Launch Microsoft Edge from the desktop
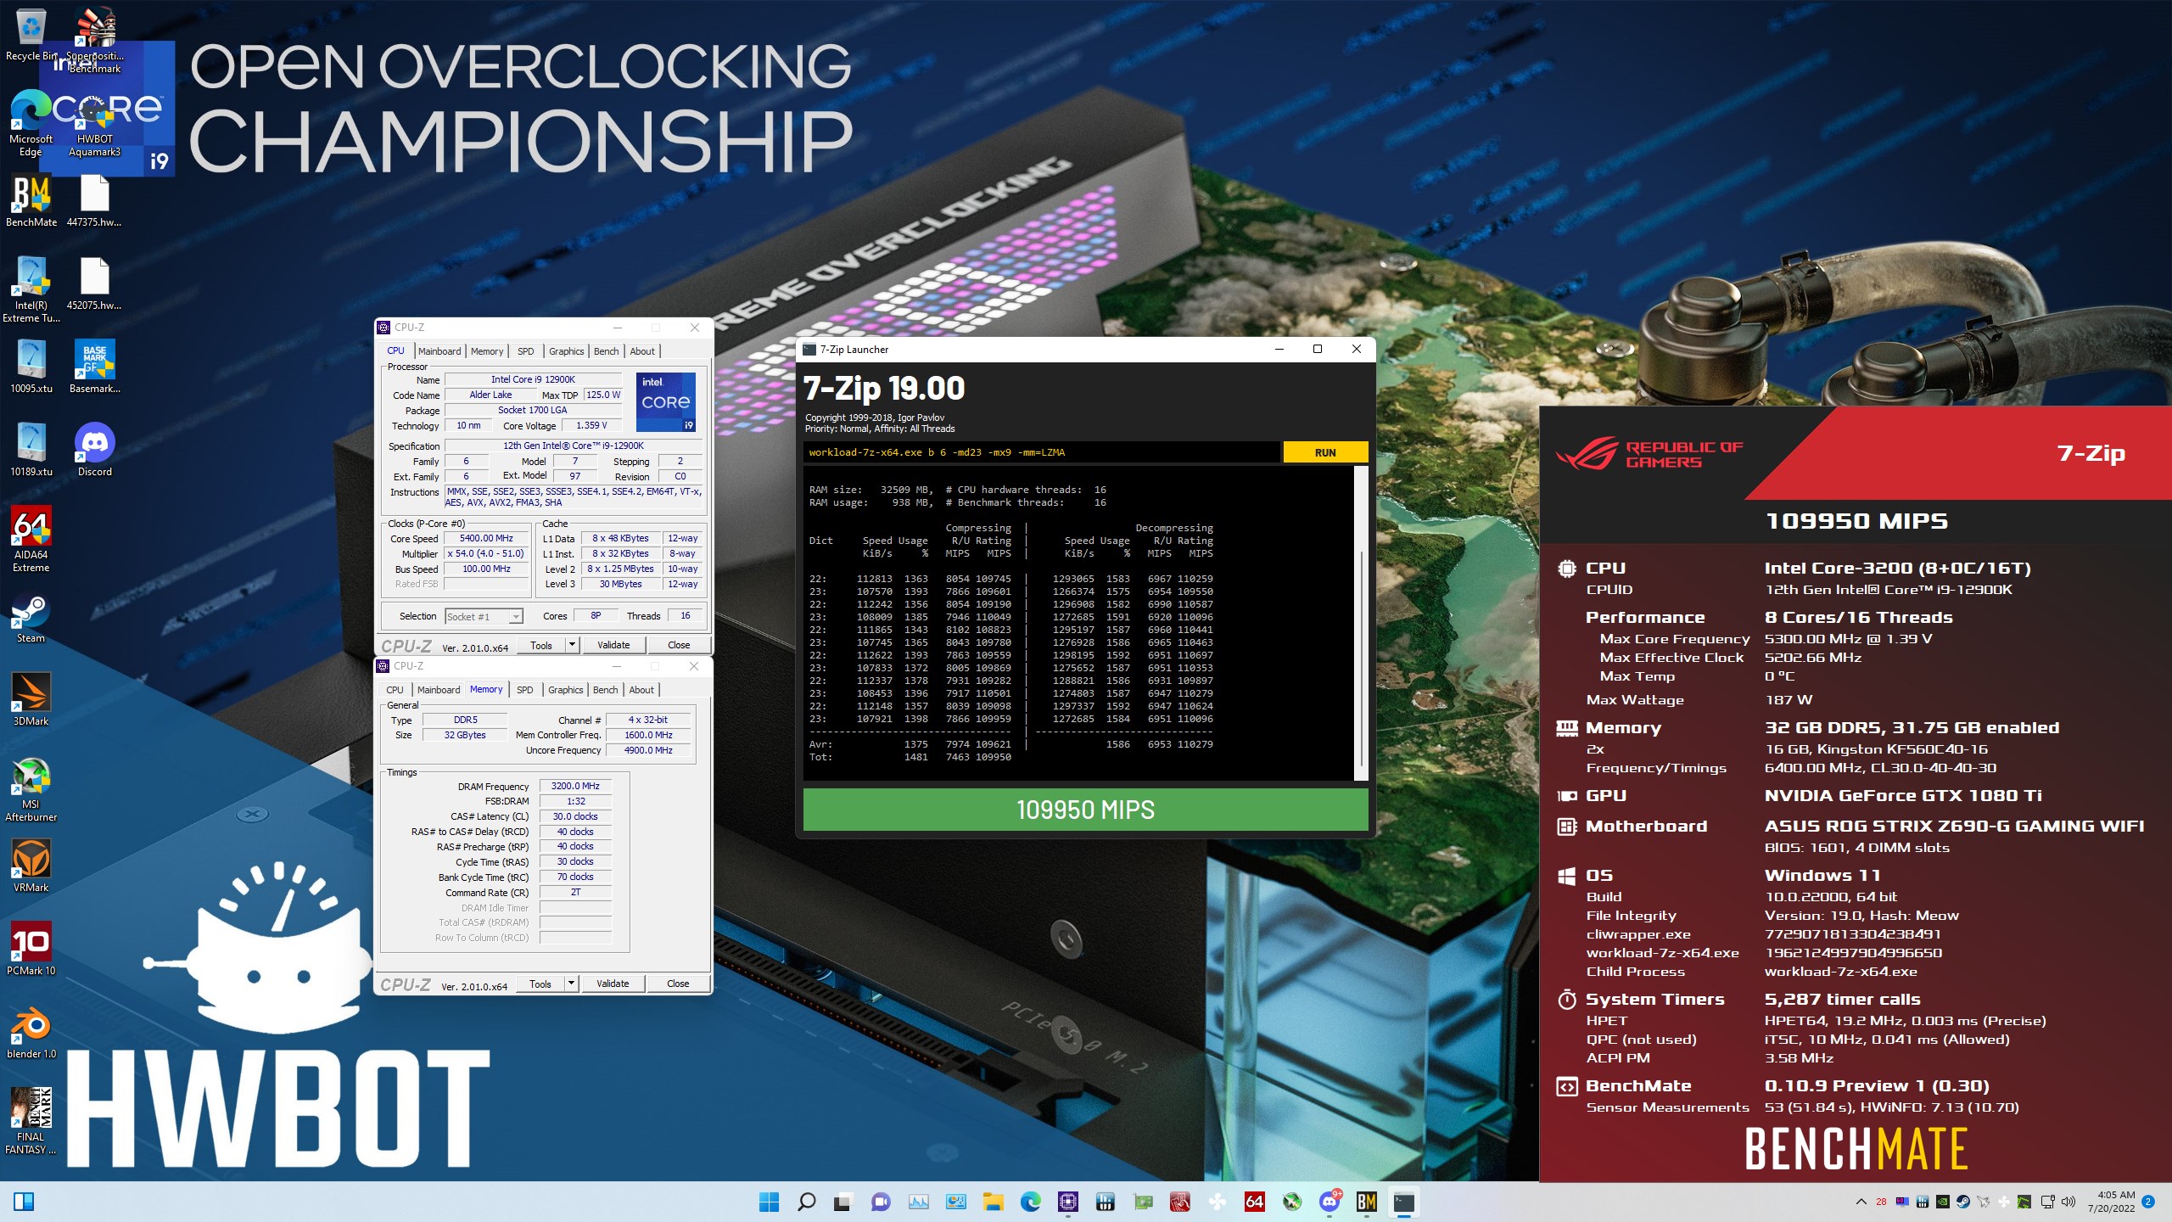This screenshot has height=1222, width=2172. 31,123
